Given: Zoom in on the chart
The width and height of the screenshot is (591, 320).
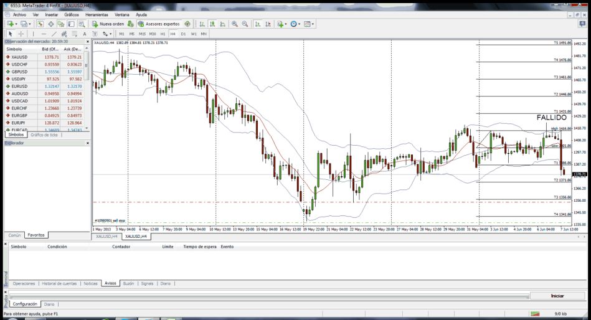Looking at the screenshot, I should tap(234, 24).
